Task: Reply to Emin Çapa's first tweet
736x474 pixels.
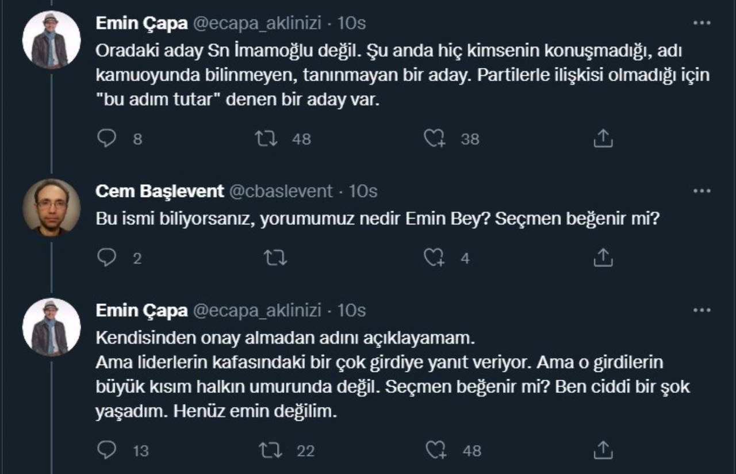Action: point(107,139)
